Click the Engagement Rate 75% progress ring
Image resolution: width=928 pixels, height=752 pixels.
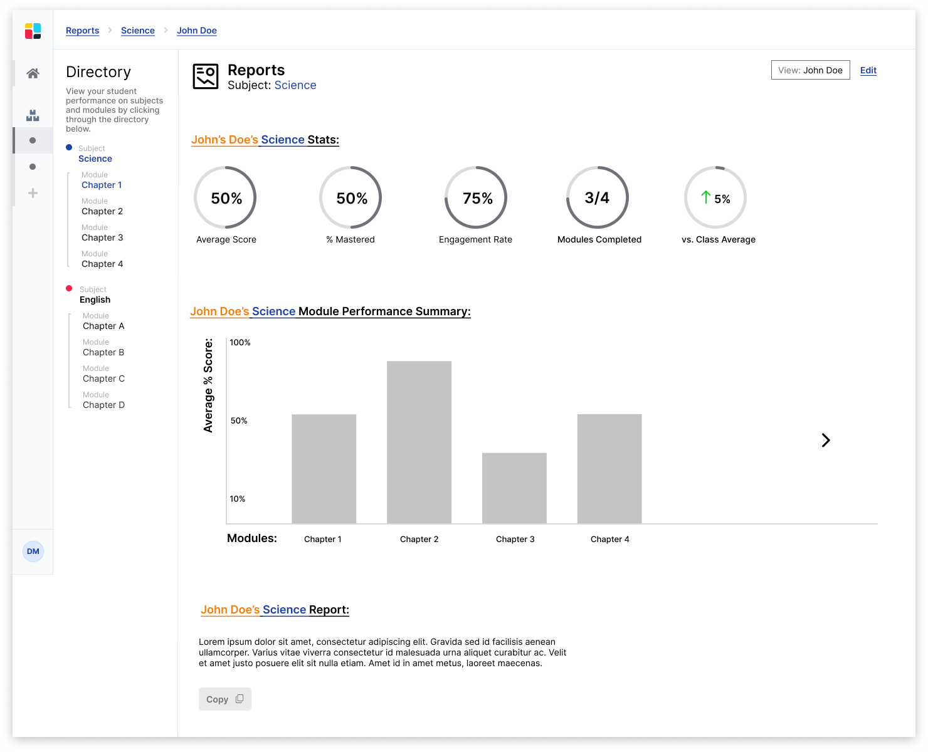click(x=477, y=197)
